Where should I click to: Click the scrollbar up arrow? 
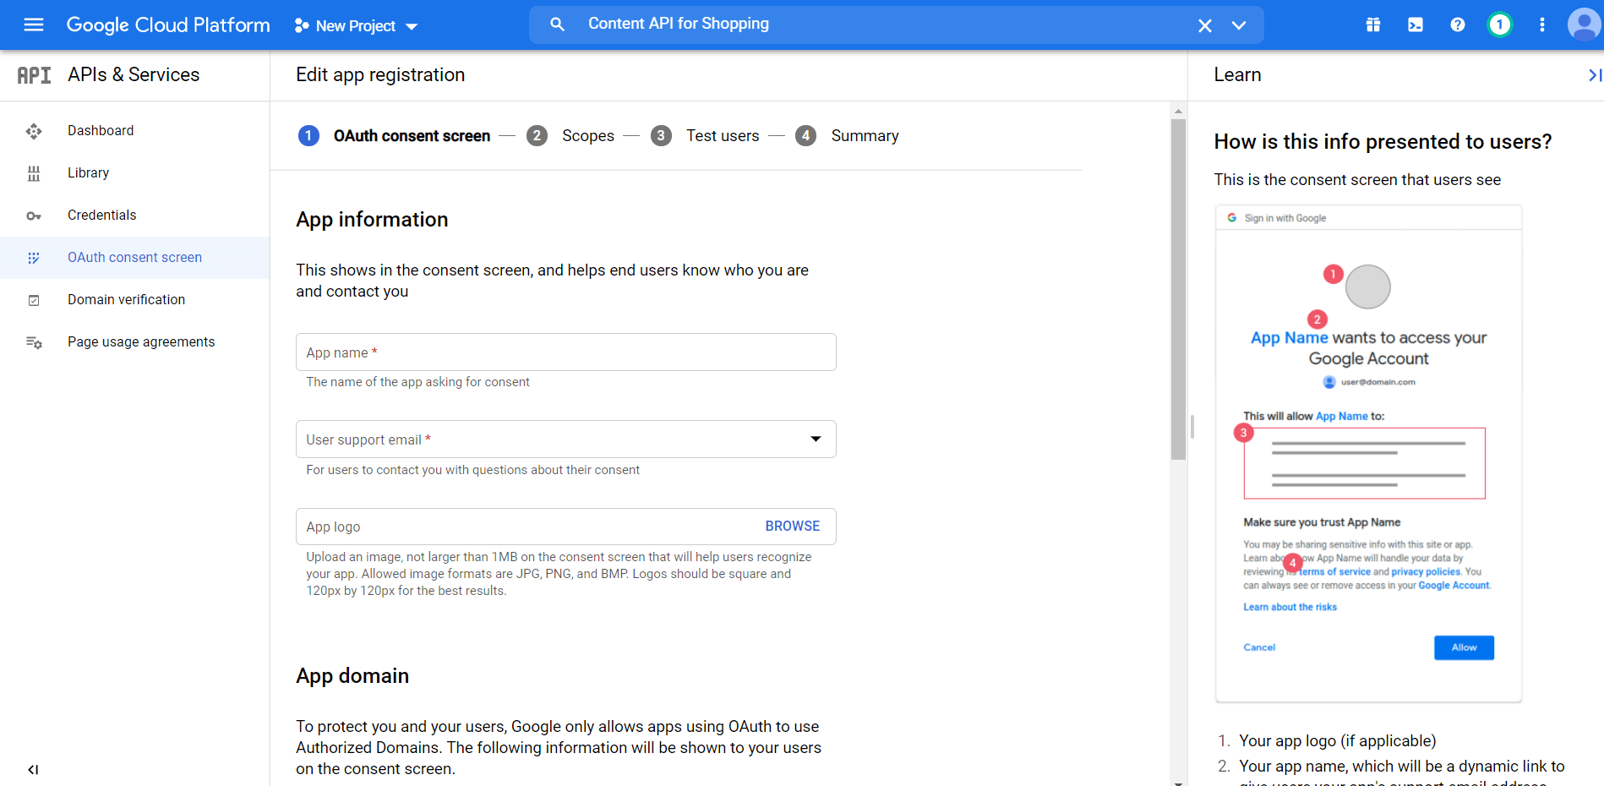[x=1178, y=111]
